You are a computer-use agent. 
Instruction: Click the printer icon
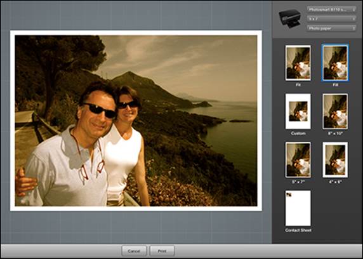tap(290, 18)
